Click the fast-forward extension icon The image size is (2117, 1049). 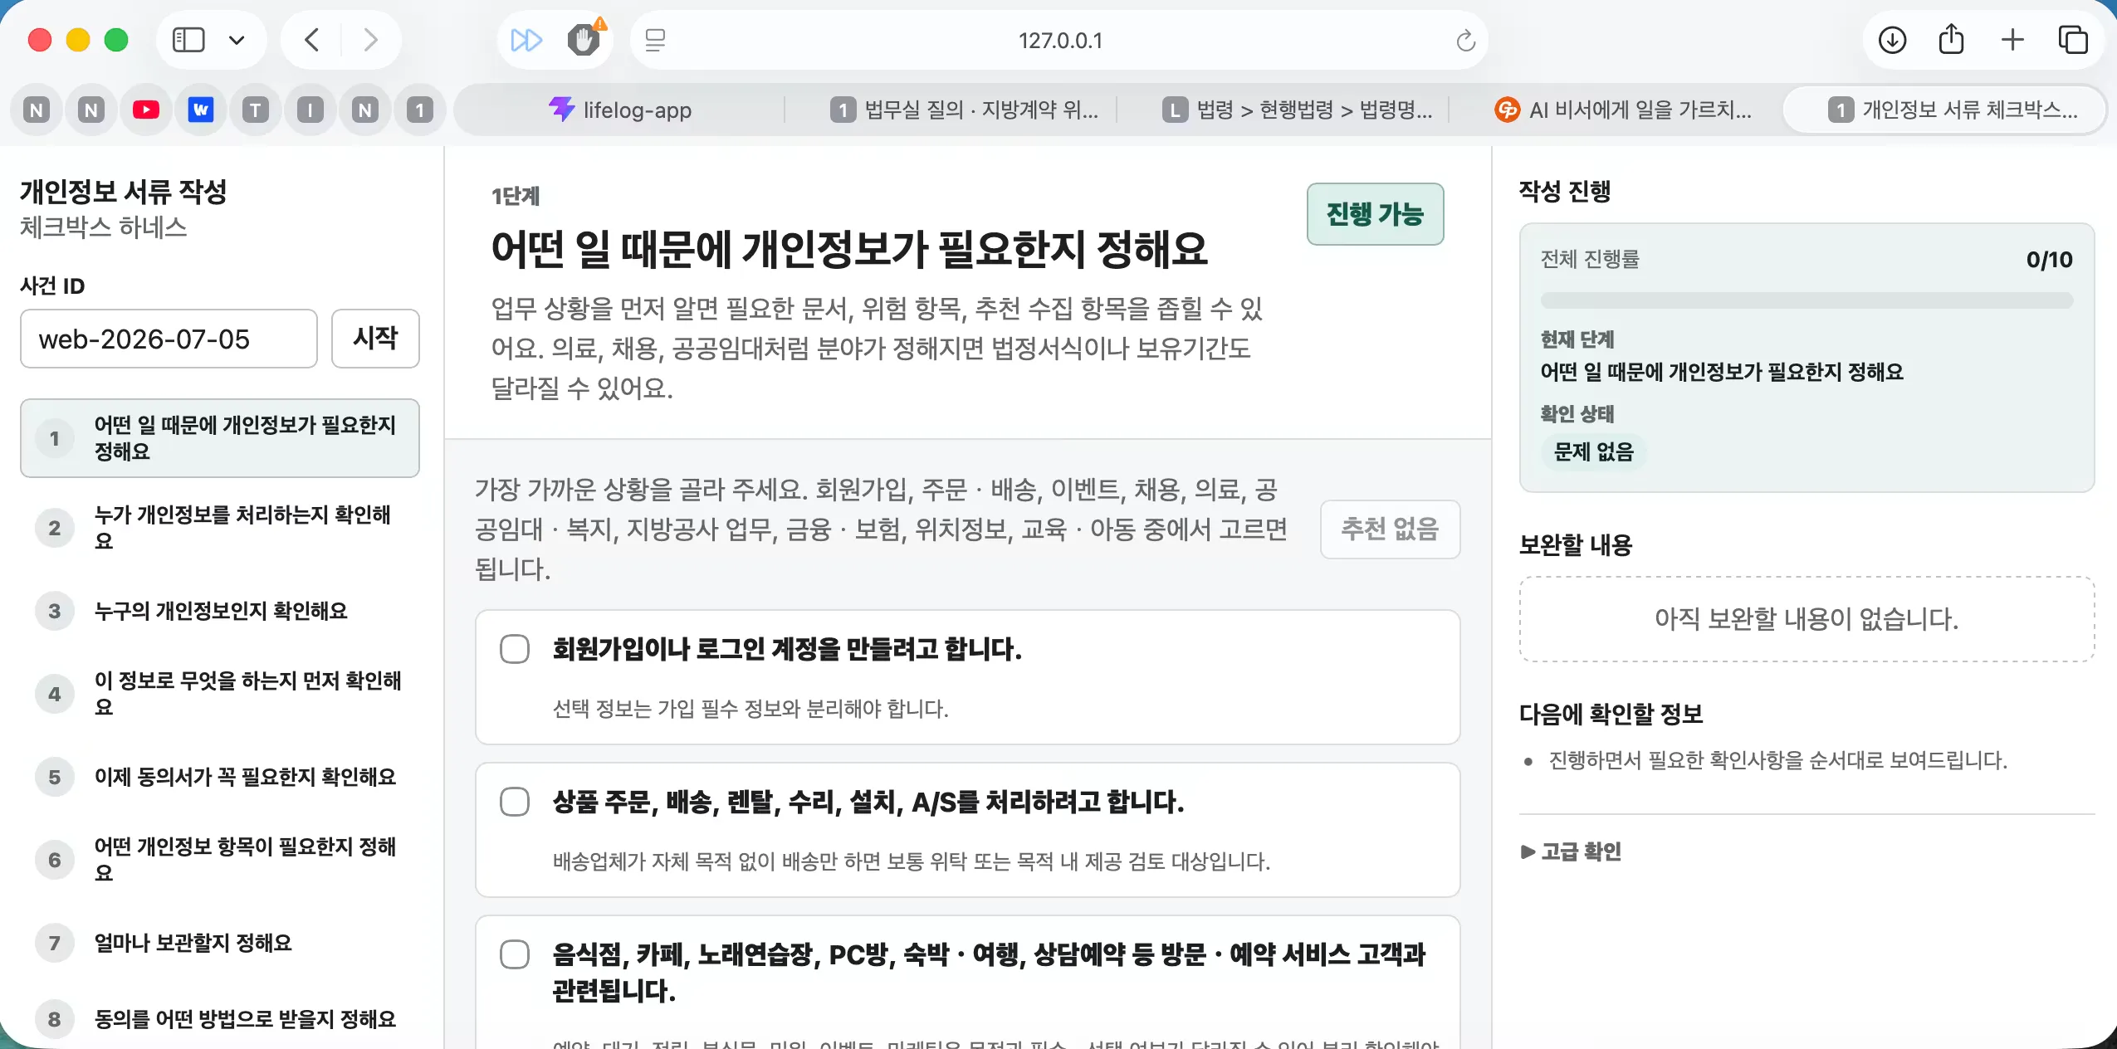pos(526,40)
